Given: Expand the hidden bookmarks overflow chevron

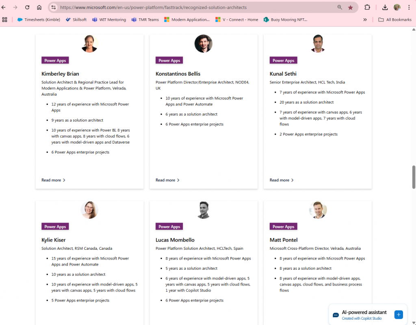Looking at the screenshot, I should pyautogui.click(x=365, y=20).
